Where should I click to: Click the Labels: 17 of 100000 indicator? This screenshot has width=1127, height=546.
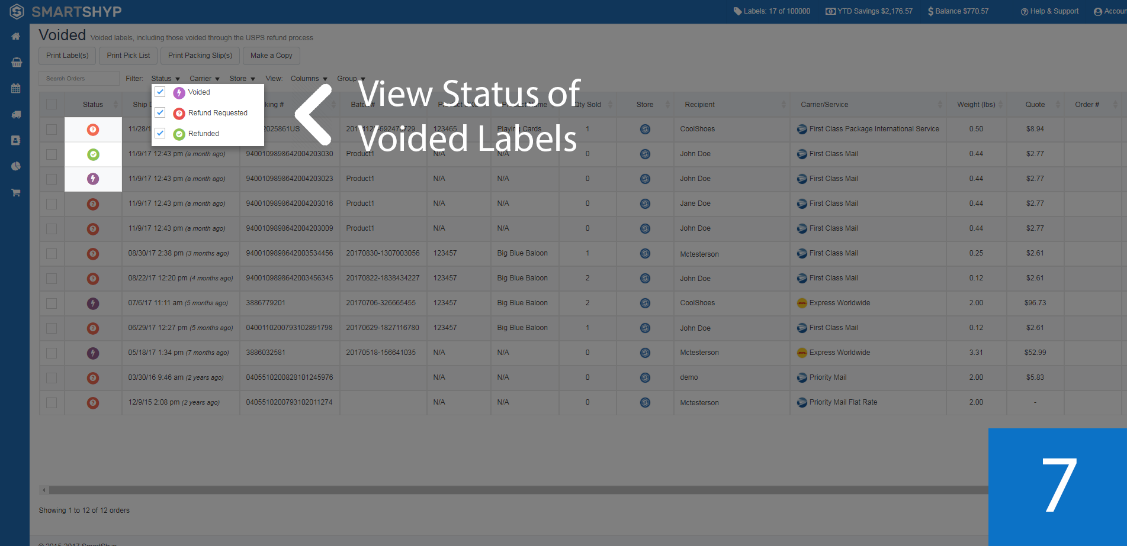[x=772, y=11]
